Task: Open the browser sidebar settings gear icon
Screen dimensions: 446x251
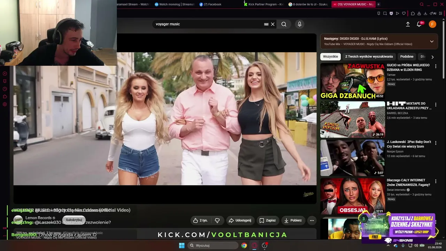Action: coord(5,104)
